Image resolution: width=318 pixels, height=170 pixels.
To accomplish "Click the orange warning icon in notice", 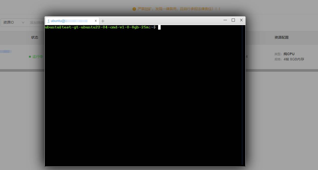I will (x=134, y=9).
